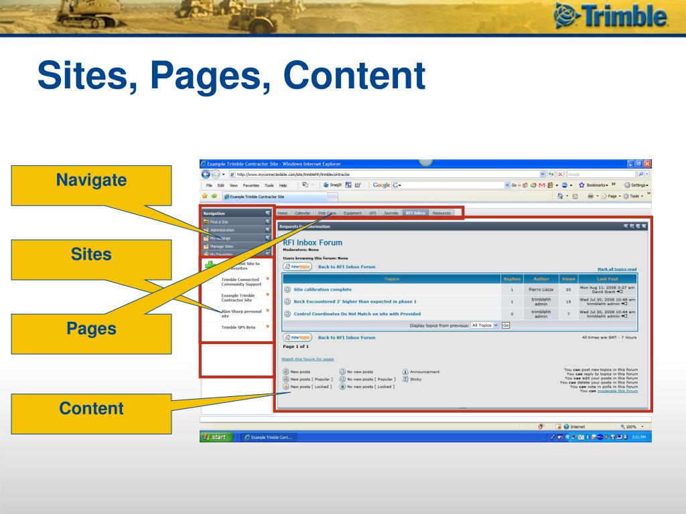Switch to the Equipment page tab
Image resolution: width=686 pixels, height=514 pixels.
(352, 213)
